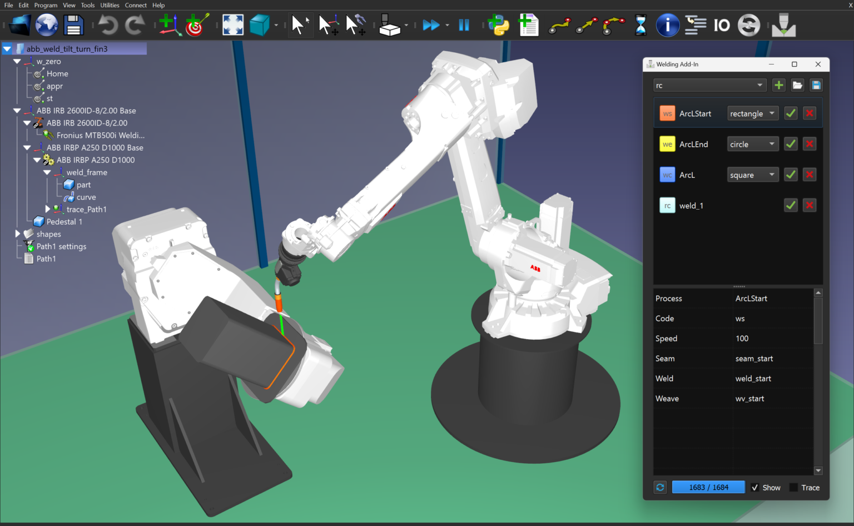This screenshot has width=854, height=526.
Task: Open the Connect menu
Action: [x=136, y=5]
